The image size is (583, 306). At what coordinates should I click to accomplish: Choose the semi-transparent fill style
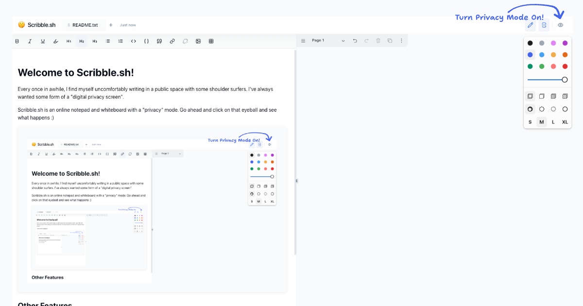pos(542,96)
